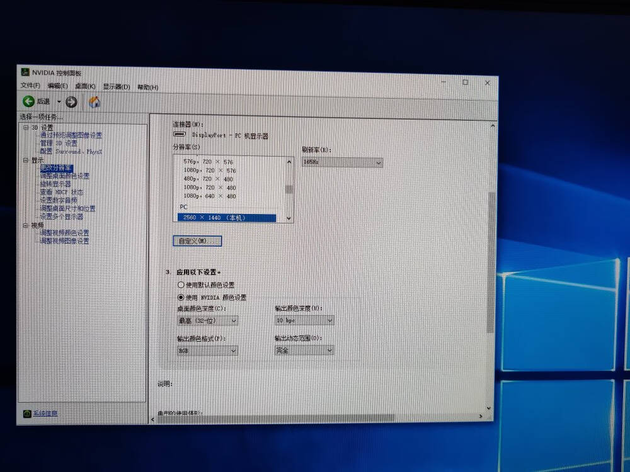Screen dimensions: 630x472
Task: Open 配置 Surround、PhysX tree item
Action: tap(71, 151)
